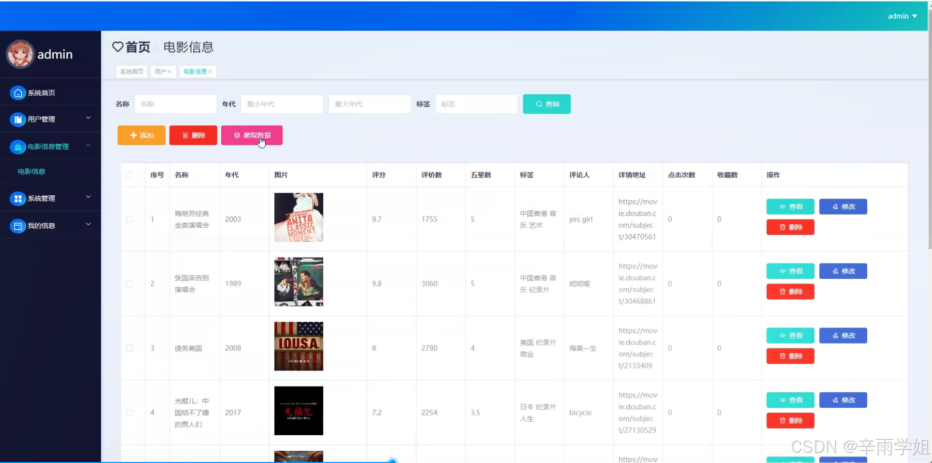Toggle the select-all checkbox in table header

click(130, 175)
